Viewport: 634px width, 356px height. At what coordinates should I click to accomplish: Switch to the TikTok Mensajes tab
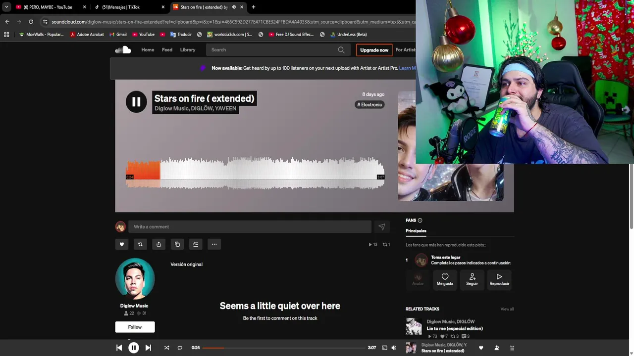(121, 7)
